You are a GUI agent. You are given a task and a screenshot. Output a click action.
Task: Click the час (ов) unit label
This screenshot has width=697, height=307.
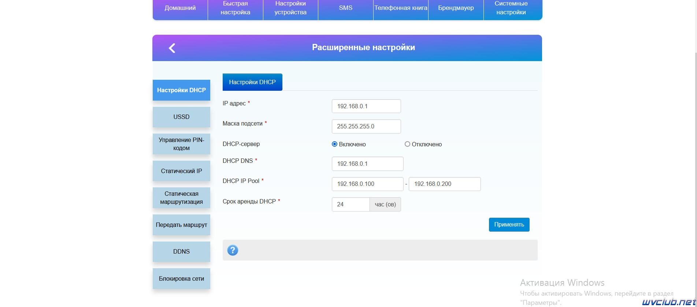point(385,205)
